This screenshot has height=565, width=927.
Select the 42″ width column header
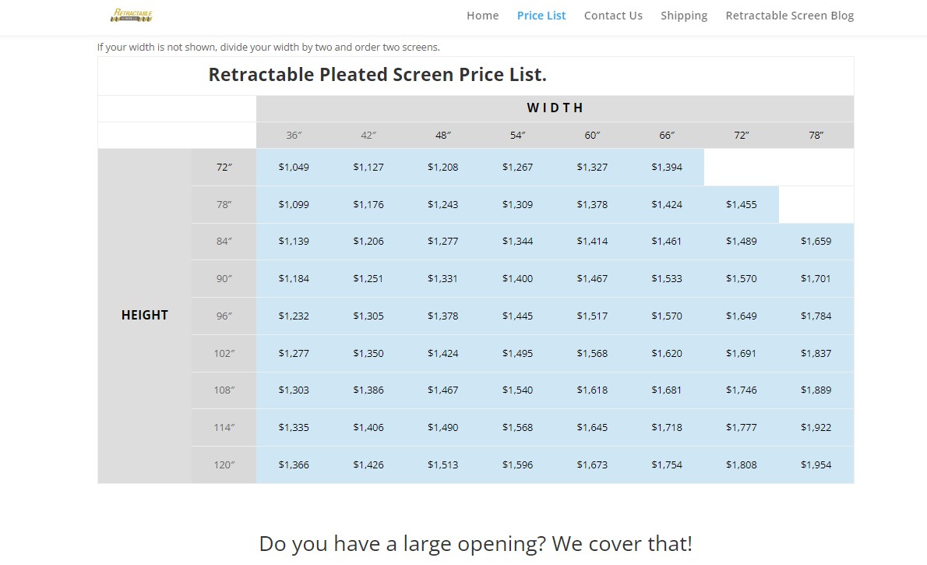pyautogui.click(x=368, y=136)
